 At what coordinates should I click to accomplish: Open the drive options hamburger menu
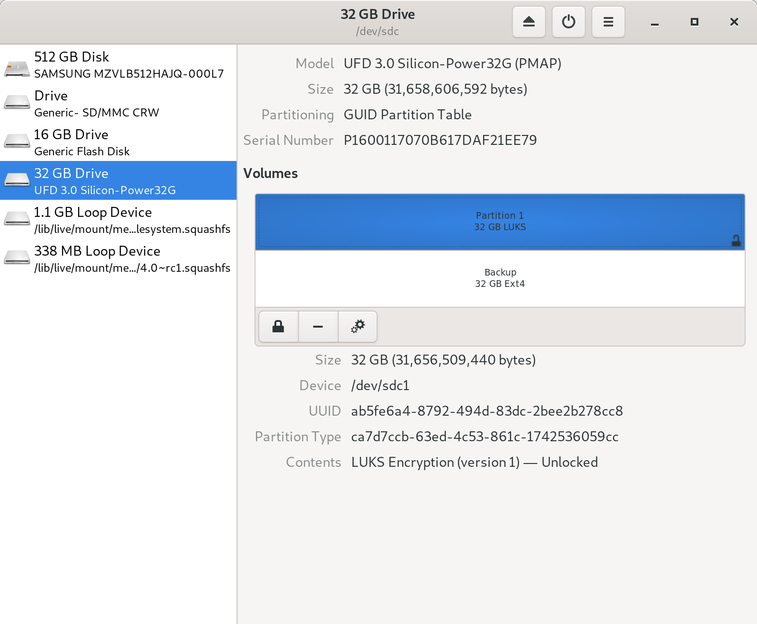(x=608, y=22)
